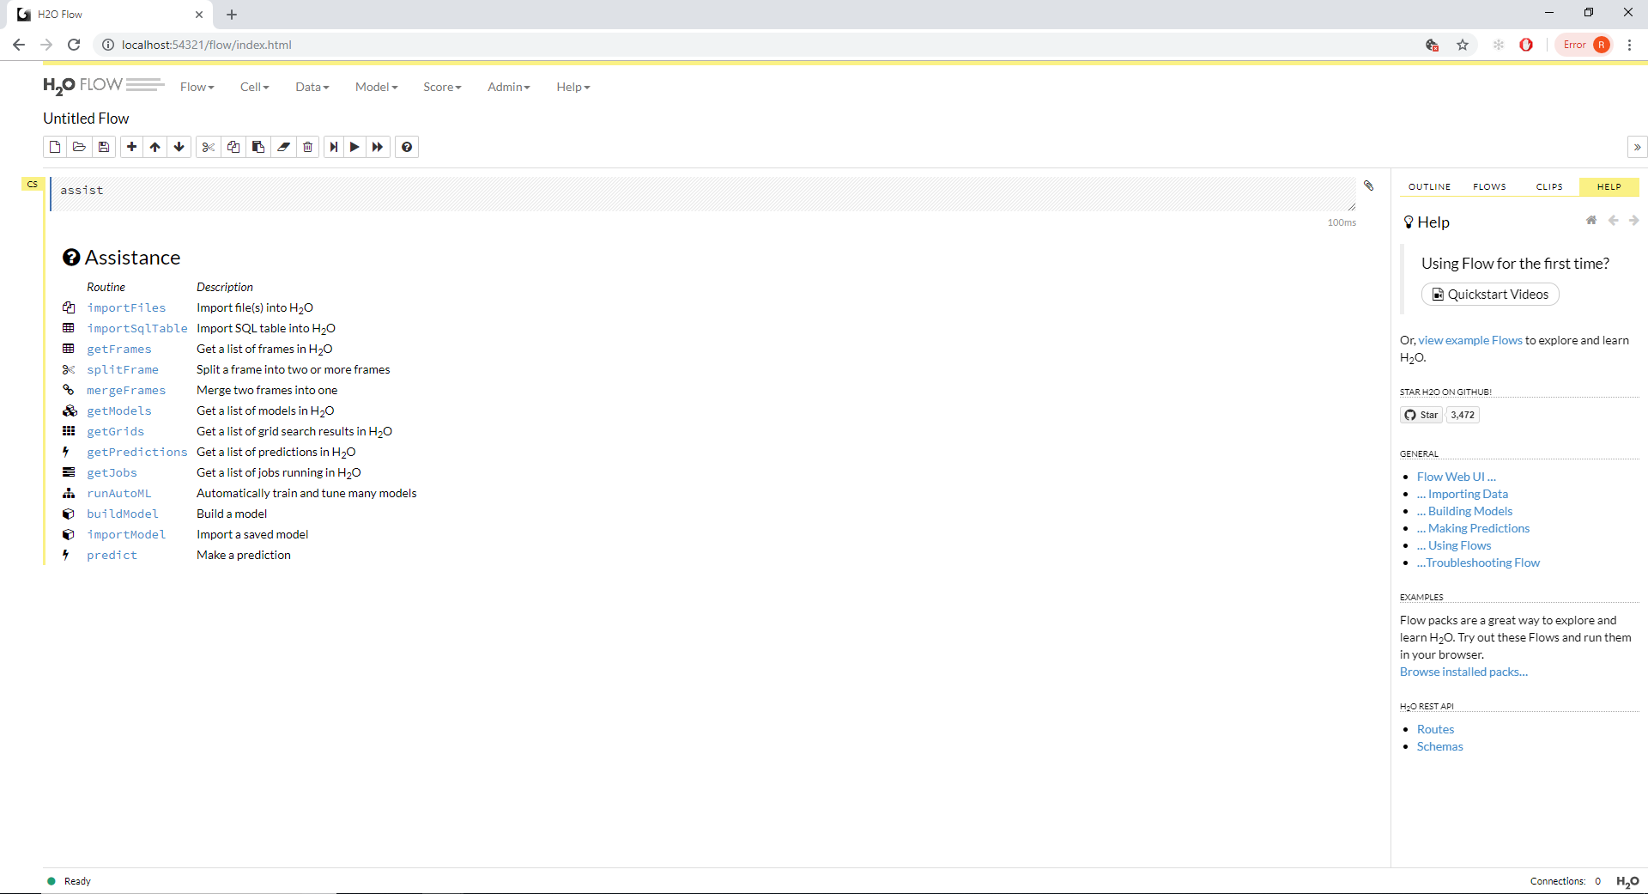Viewport: 1648px width, 894px height.
Task: Navigate forward in the Help panel
Action: 1634,221
